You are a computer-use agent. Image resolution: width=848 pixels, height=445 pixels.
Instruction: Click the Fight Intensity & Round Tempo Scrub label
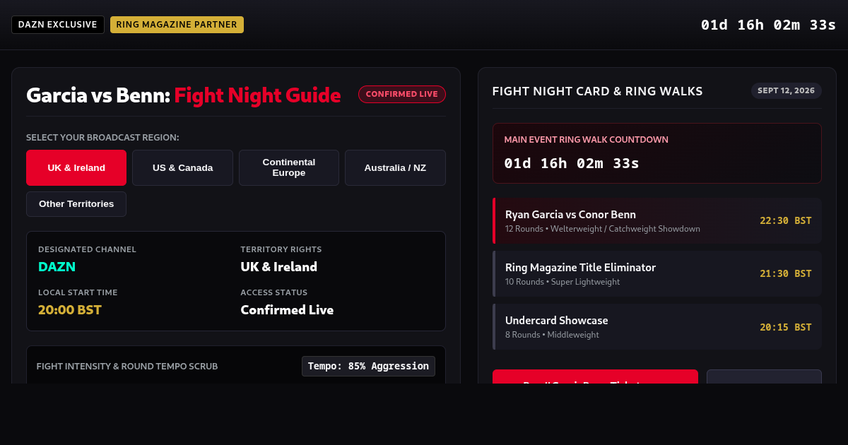click(x=127, y=367)
